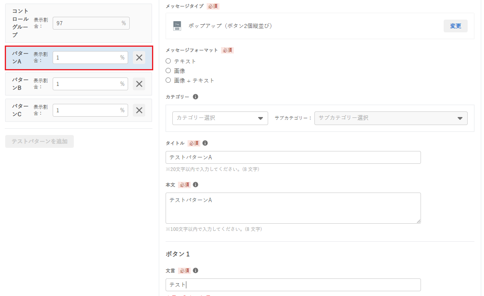484x296 pixels.
Task: Choose the 画像 message format option
Action: pyautogui.click(x=168, y=71)
